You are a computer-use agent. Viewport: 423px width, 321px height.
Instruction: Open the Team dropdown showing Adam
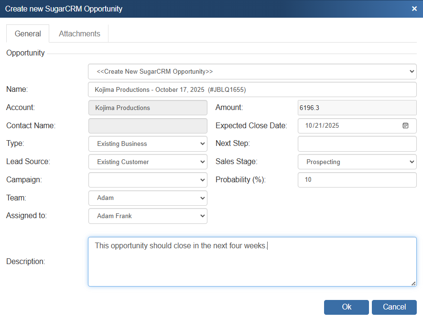point(148,198)
